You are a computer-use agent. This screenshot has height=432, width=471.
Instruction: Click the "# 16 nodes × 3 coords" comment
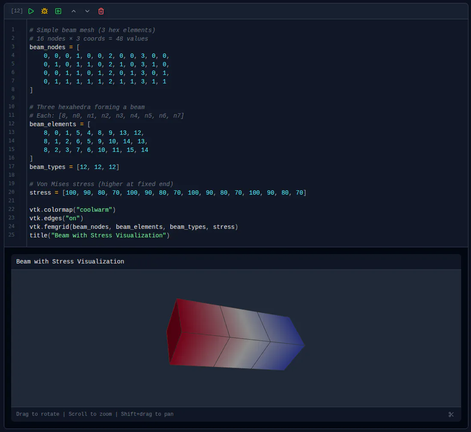pyautogui.click(x=89, y=38)
